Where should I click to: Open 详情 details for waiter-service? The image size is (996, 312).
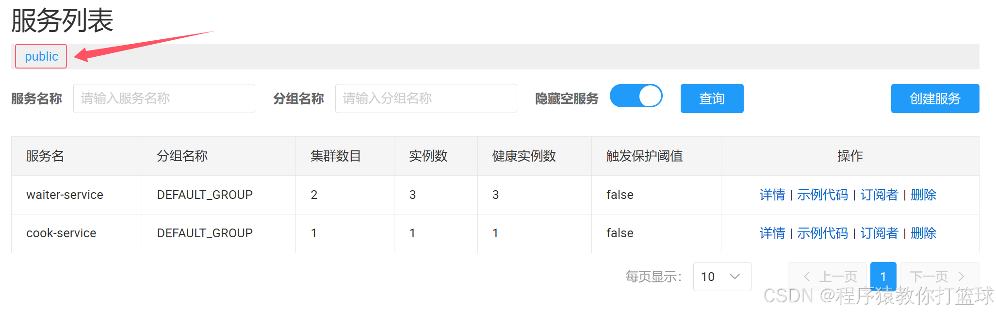click(x=772, y=195)
